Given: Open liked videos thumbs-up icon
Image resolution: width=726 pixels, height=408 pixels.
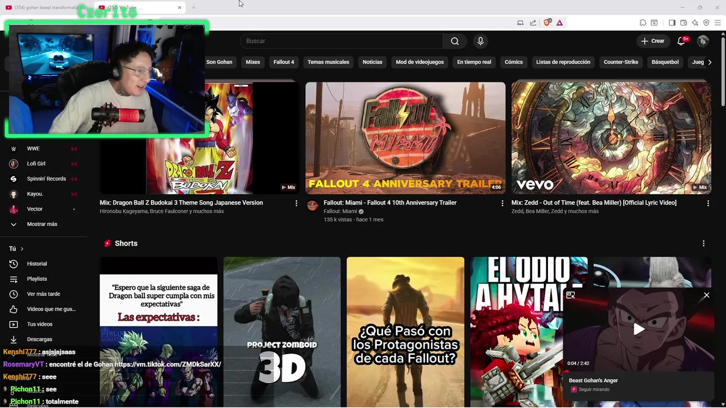Looking at the screenshot, I should click(14, 309).
